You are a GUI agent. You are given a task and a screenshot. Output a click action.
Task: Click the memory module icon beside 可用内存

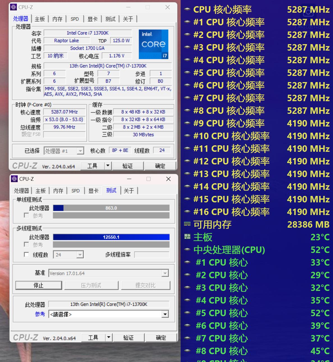(187, 224)
